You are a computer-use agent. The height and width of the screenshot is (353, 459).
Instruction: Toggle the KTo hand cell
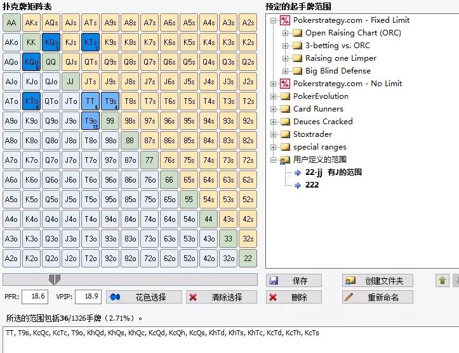point(31,101)
